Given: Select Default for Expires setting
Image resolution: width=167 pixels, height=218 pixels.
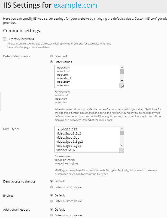Looking at the screenshot, I should click(x=51, y=195).
